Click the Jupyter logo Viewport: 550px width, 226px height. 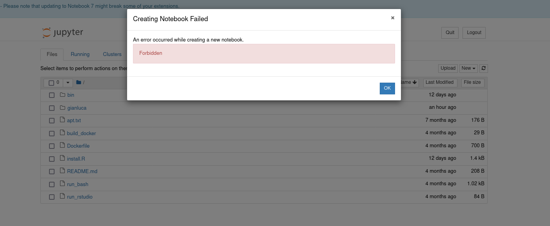point(62,33)
